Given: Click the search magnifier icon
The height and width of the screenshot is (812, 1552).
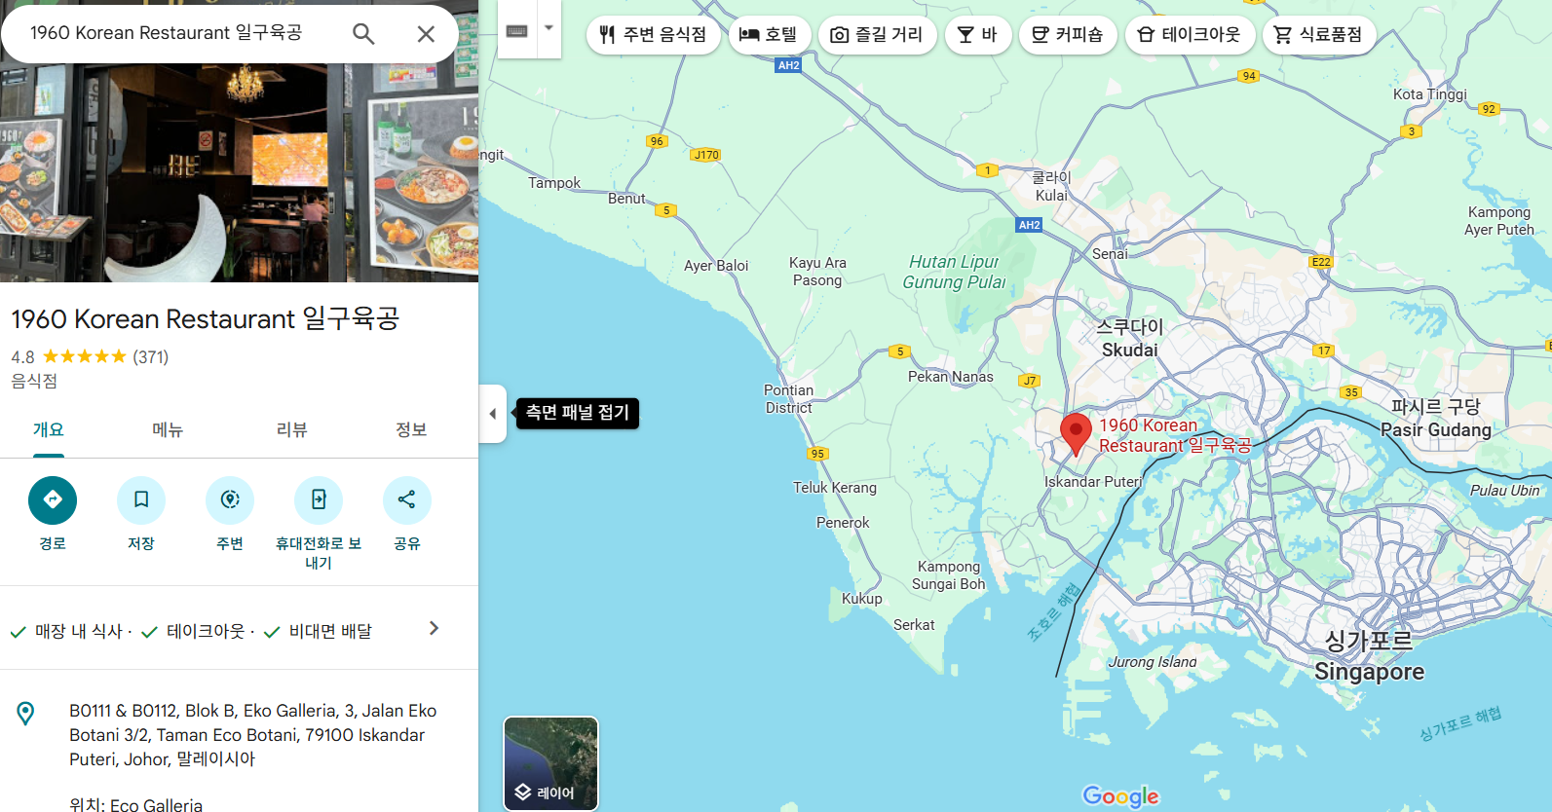Looking at the screenshot, I should [x=363, y=34].
